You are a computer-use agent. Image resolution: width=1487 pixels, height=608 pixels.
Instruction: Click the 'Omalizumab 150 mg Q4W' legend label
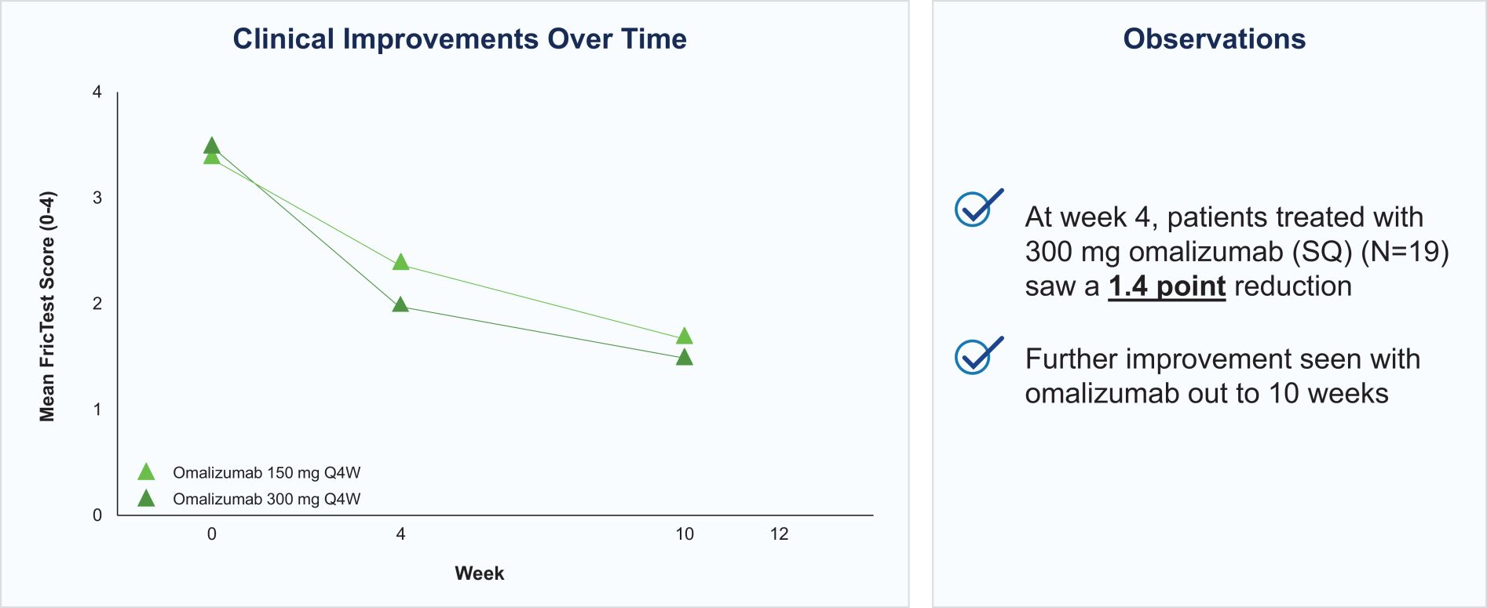point(266,473)
